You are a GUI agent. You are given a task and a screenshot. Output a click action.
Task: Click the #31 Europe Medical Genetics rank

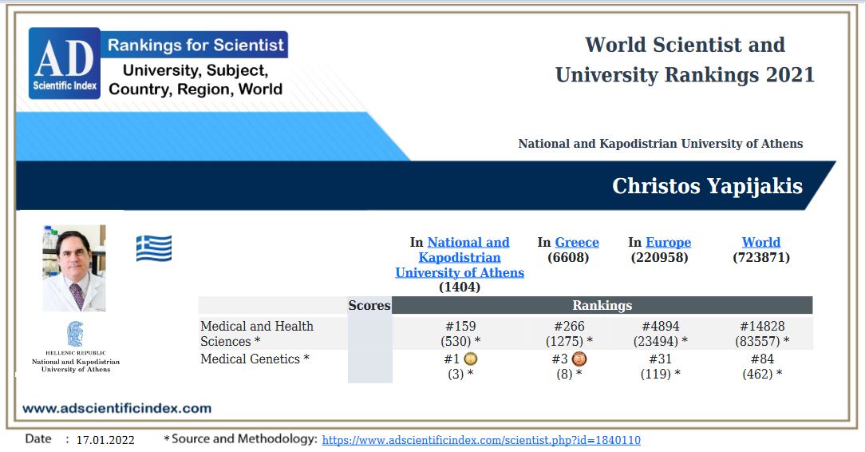tap(660, 359)
